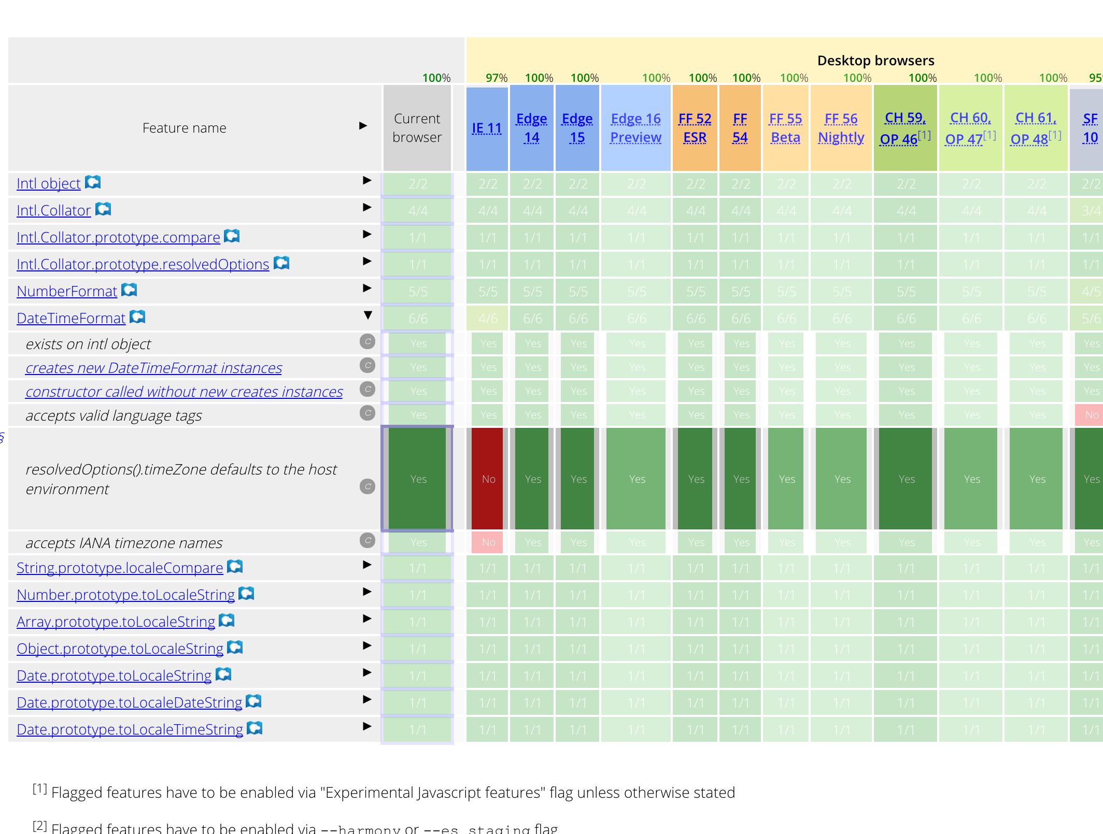Open the IE 11 column header link
Image resolution: width=1103 pixels, height=834 pixels.
486,127
